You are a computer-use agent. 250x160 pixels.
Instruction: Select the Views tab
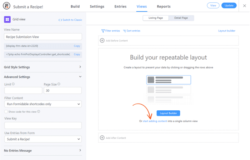(141, 6)
